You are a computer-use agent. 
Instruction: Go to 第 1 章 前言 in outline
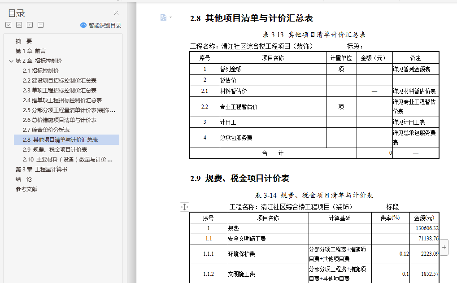coord(30,51)
